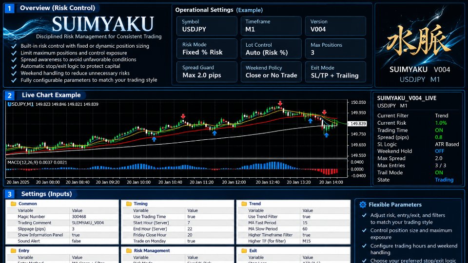The image size is (468, 263).
Task: Click the '20 Jan 12:00' time axis label
Action: point(234,182)
